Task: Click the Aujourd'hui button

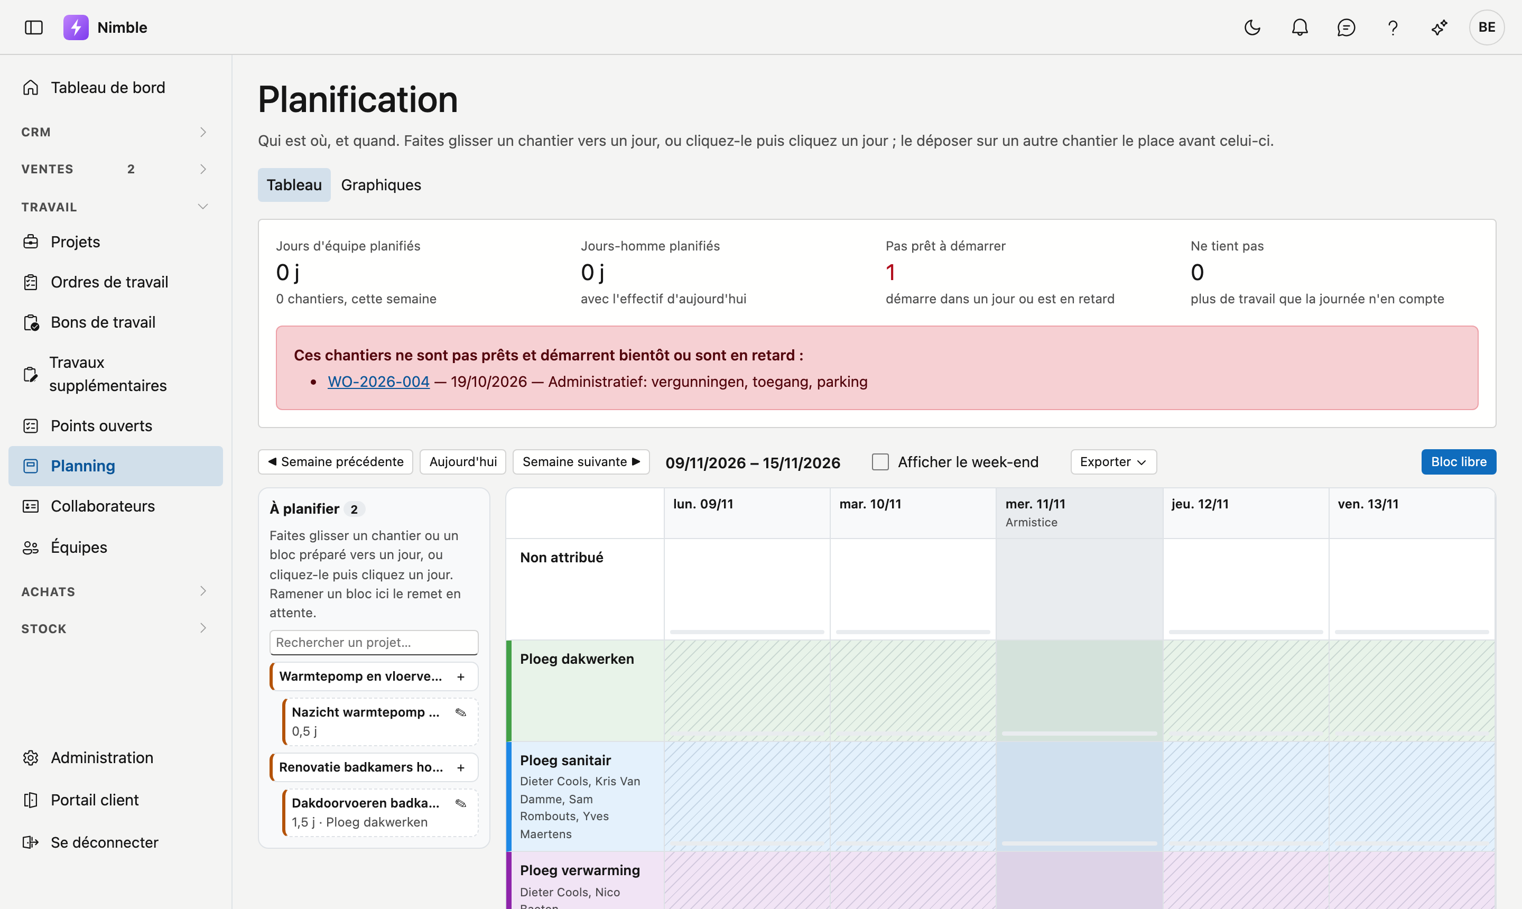Action: 463,462
